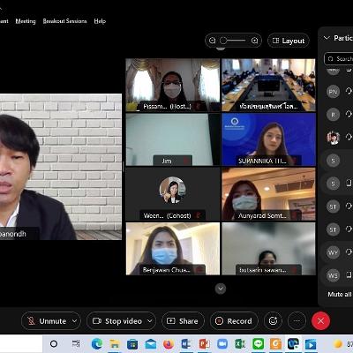
Task: Click the Webex taskbar icon
Action: [293, 343]
